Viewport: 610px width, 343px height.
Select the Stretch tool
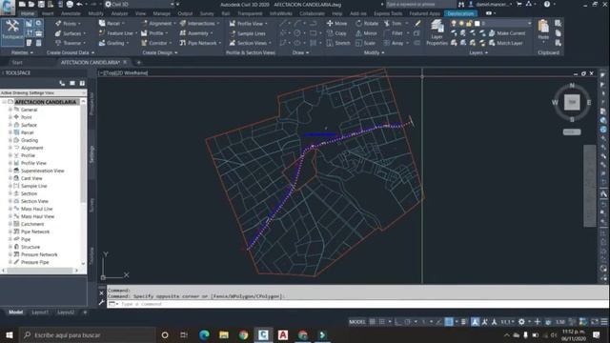pyautogui.click(x=338, y=43)
